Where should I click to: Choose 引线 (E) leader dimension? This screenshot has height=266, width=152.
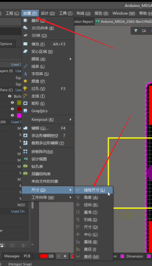point(94,220)
